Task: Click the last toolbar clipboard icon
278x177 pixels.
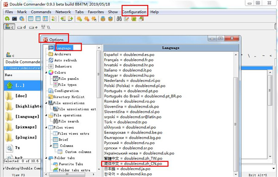Action: [141, 18]
